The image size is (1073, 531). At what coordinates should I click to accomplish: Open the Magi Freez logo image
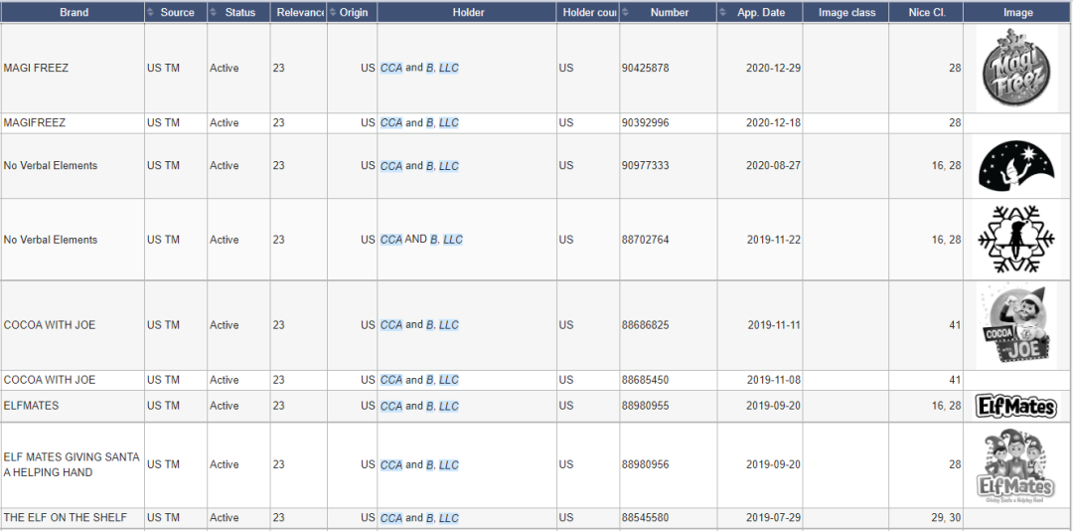point(1015,68)
